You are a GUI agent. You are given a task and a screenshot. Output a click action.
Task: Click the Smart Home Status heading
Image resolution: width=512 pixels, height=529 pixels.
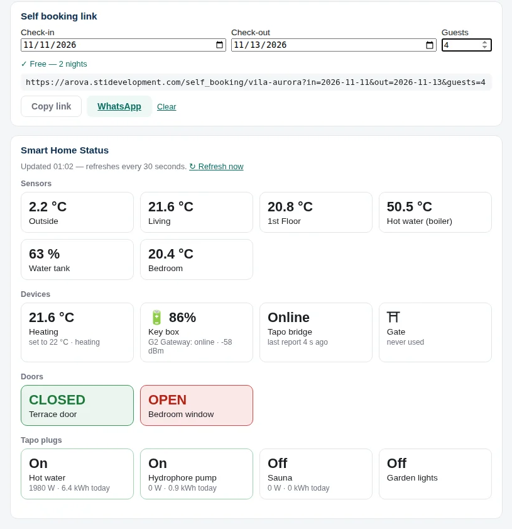(x=65, y=150)
